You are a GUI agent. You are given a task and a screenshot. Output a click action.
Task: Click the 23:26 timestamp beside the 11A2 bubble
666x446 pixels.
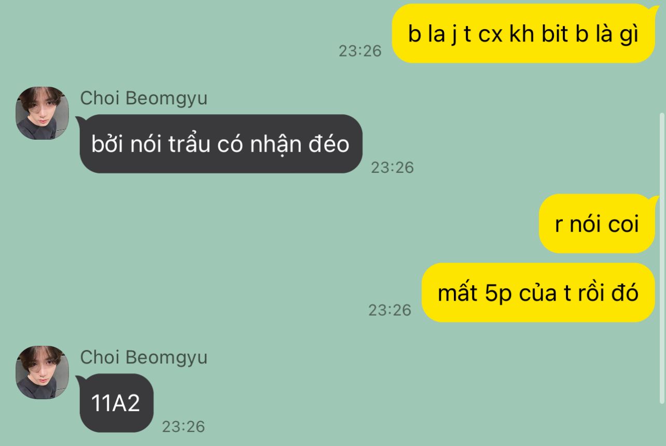click(x=184, y=427)
